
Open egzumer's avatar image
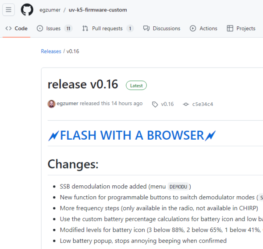pyautogui.click(x=51, y=104)
